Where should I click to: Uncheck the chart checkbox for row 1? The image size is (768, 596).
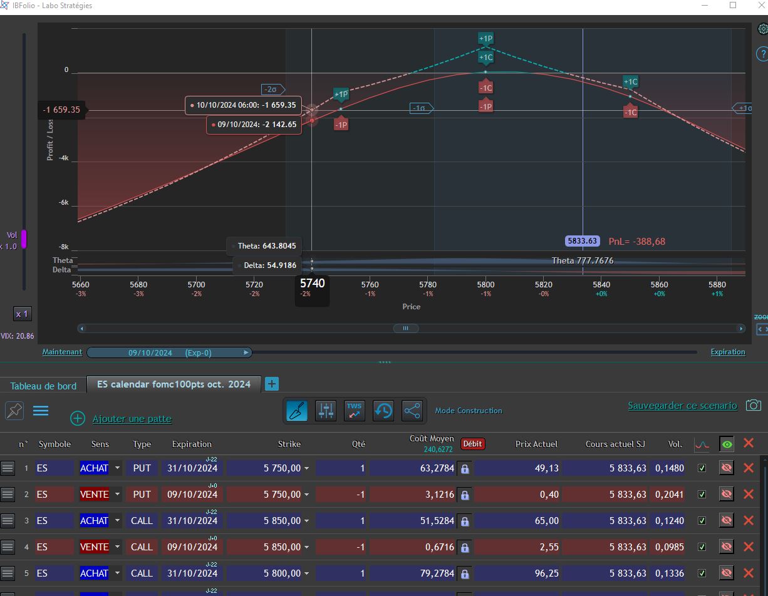[x=702, y=468]
